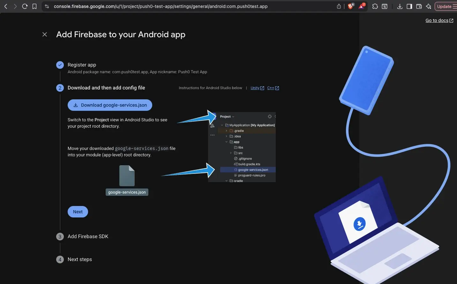Open Brave Shields panel
This screenshot has width=457, height=284.
(350, 6)
